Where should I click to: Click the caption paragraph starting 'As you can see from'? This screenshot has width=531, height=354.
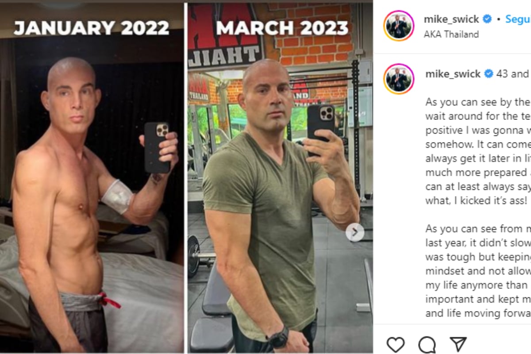click(478, 271)
